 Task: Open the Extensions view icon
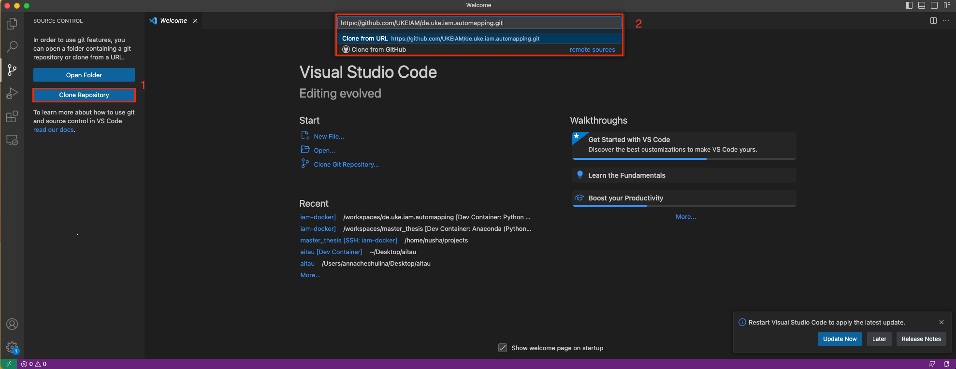12,116
